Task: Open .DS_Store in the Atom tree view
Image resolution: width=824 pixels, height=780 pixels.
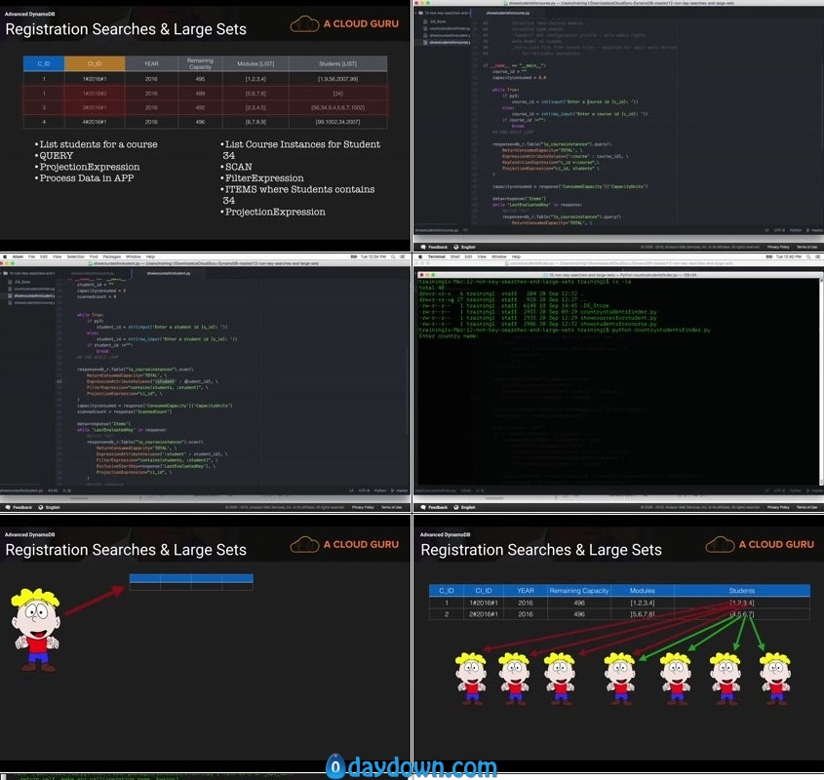Action: pos(22,282)
